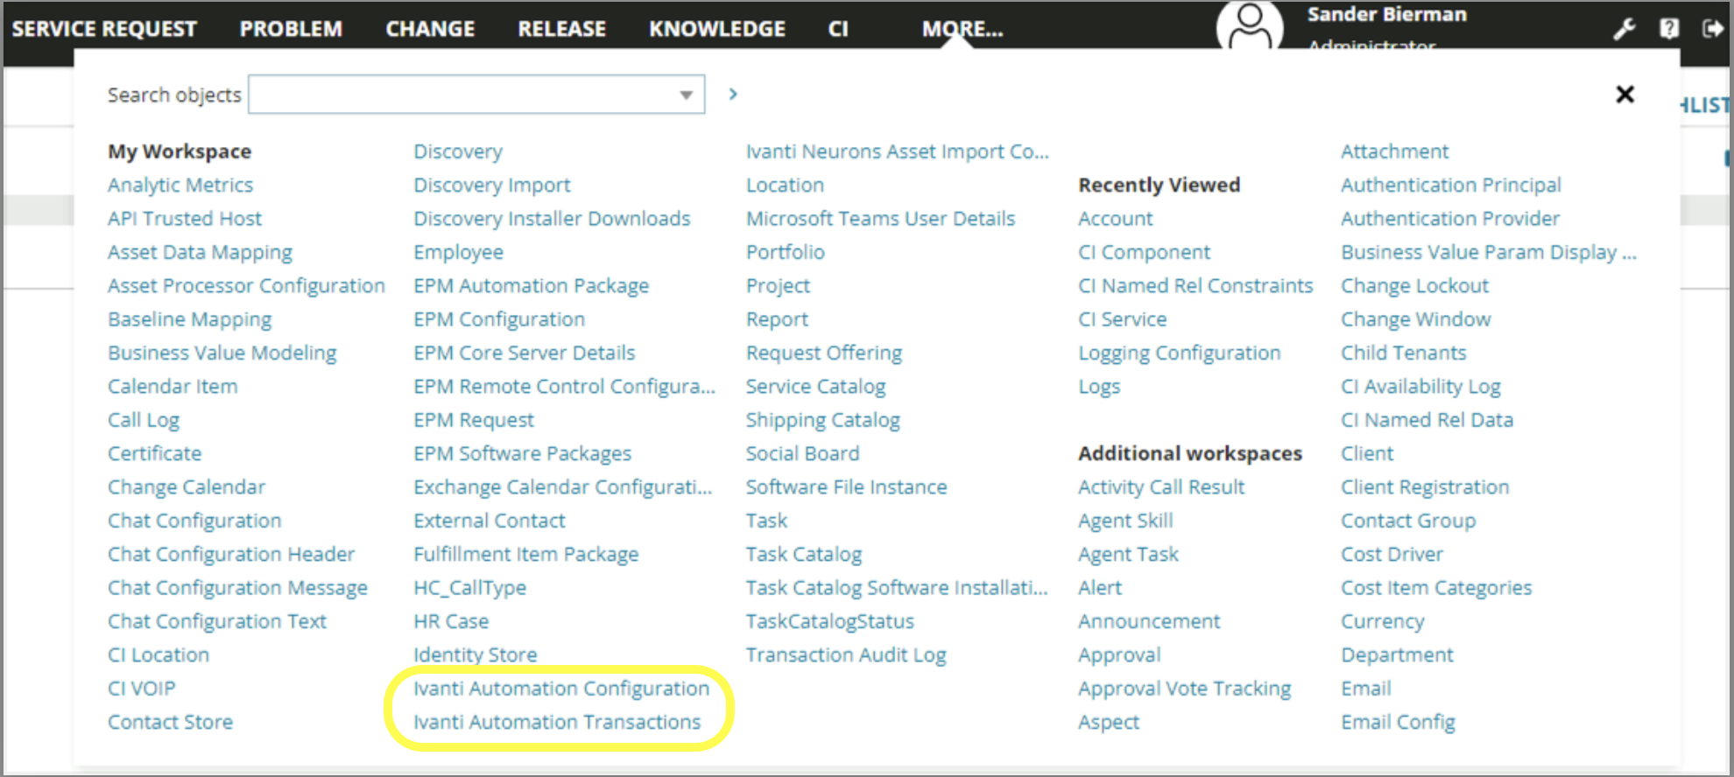
Task: Open the Service Request tab
Action: tap(104, 29)
